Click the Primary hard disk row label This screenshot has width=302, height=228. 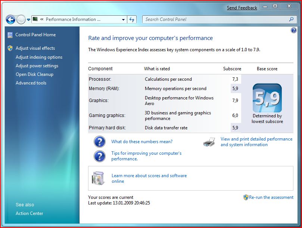107,128
